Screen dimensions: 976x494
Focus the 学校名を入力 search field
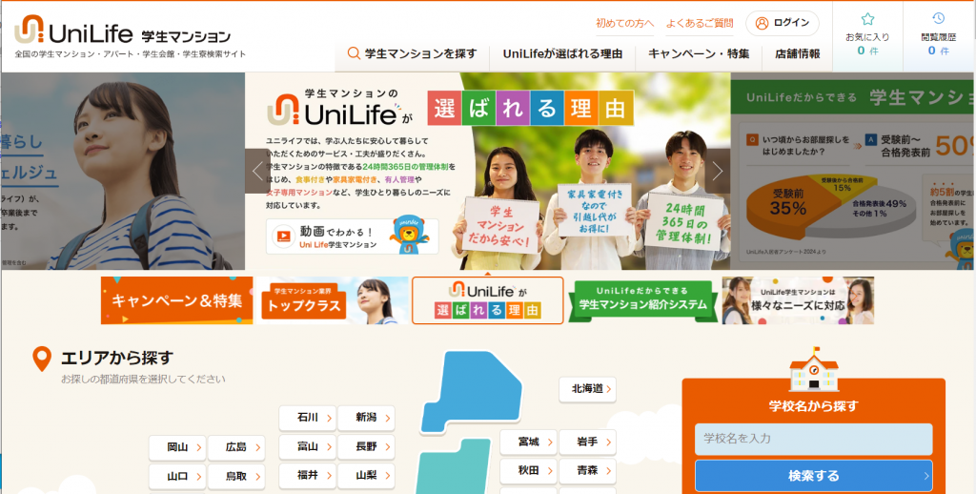pos(814,440)
